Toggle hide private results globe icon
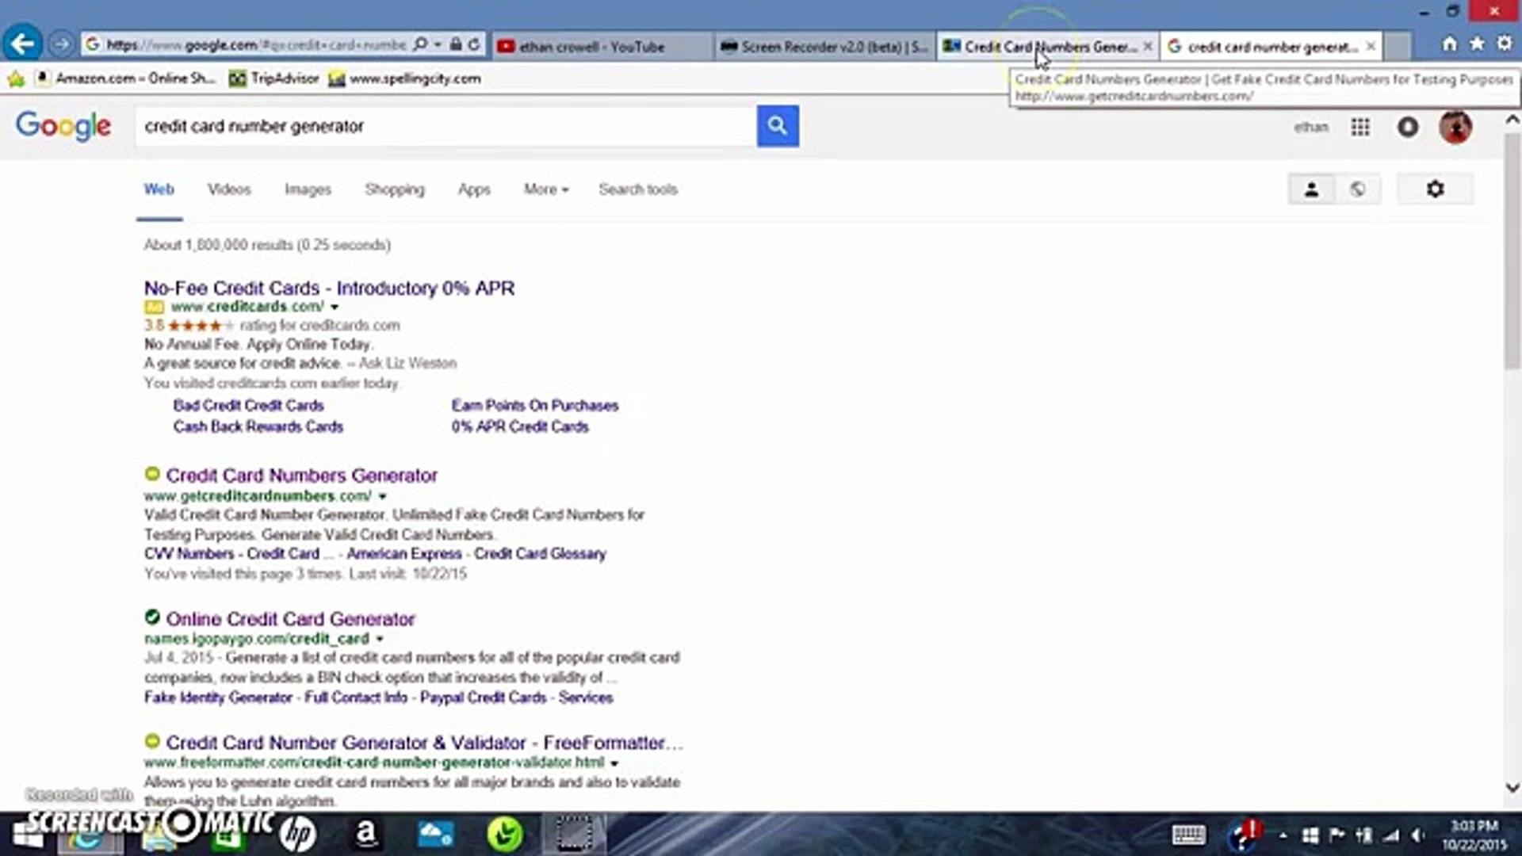Screen dimensions: 1522x856 coord(1357,189)
